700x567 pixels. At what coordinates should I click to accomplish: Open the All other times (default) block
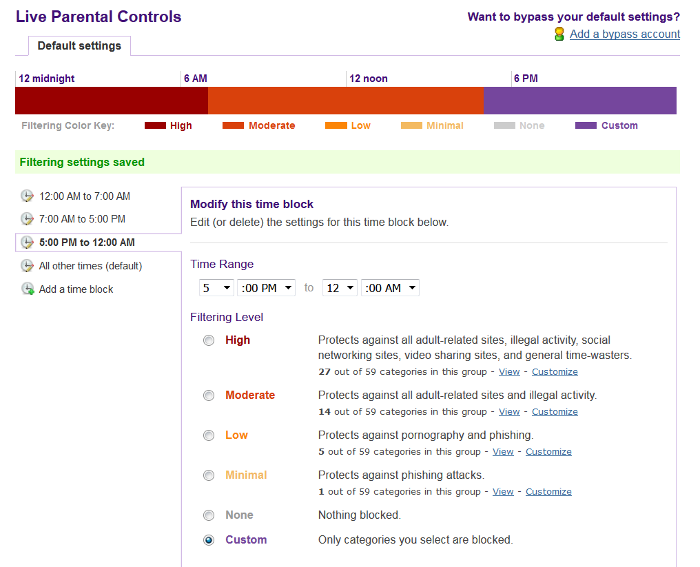(90, 266)
